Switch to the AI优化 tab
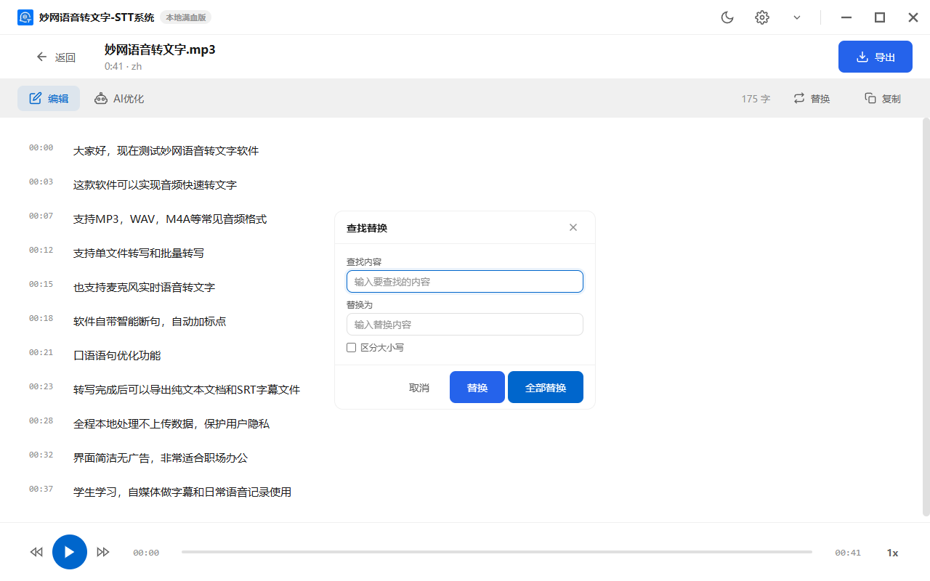The height and width of the screenshot is (581, 930). tap(119, 99)
